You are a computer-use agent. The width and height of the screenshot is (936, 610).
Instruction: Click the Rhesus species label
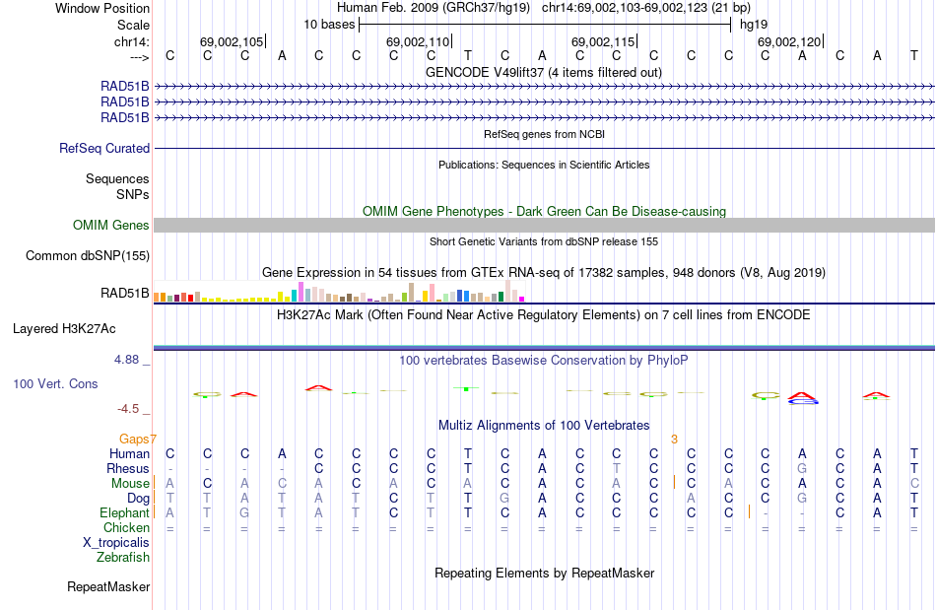coord(128,468)
